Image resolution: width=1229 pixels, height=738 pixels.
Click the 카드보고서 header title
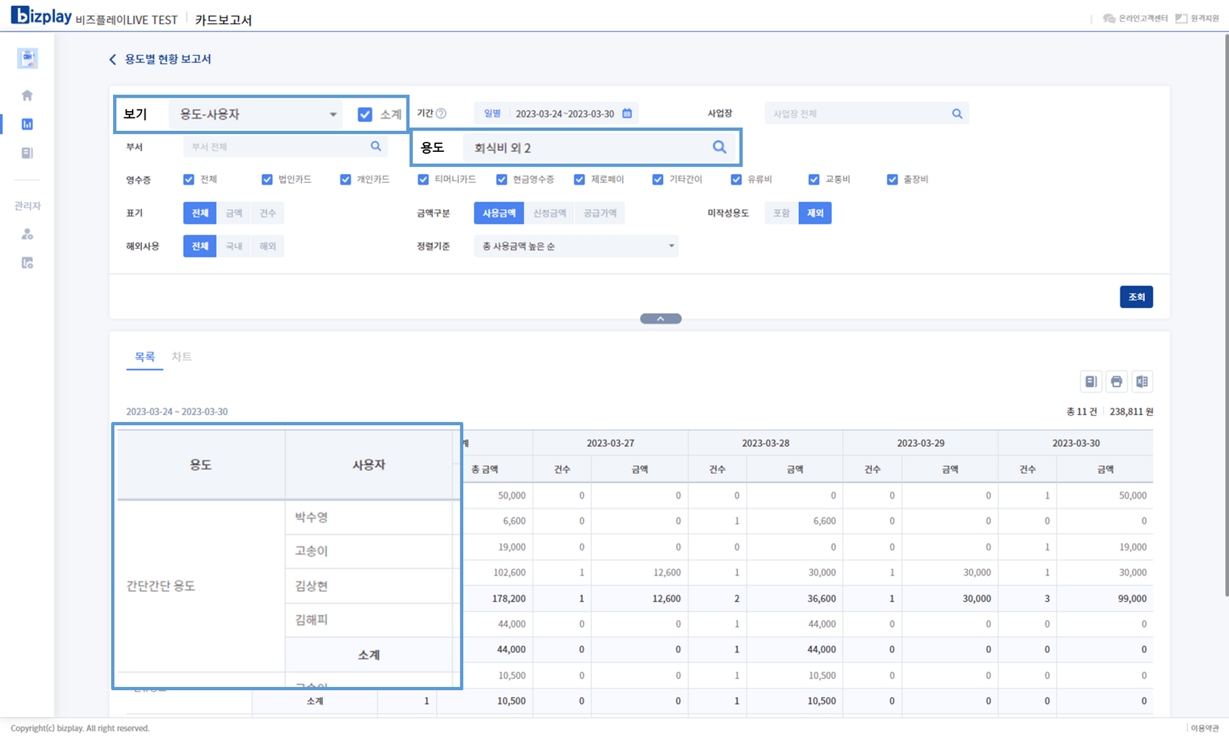223,20
